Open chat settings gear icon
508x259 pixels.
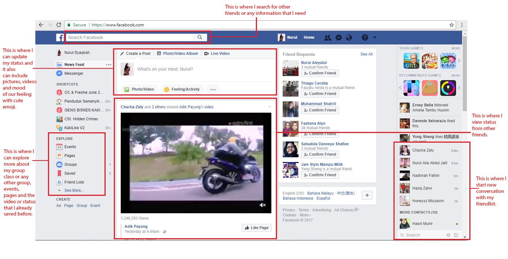tap(448, 235)
